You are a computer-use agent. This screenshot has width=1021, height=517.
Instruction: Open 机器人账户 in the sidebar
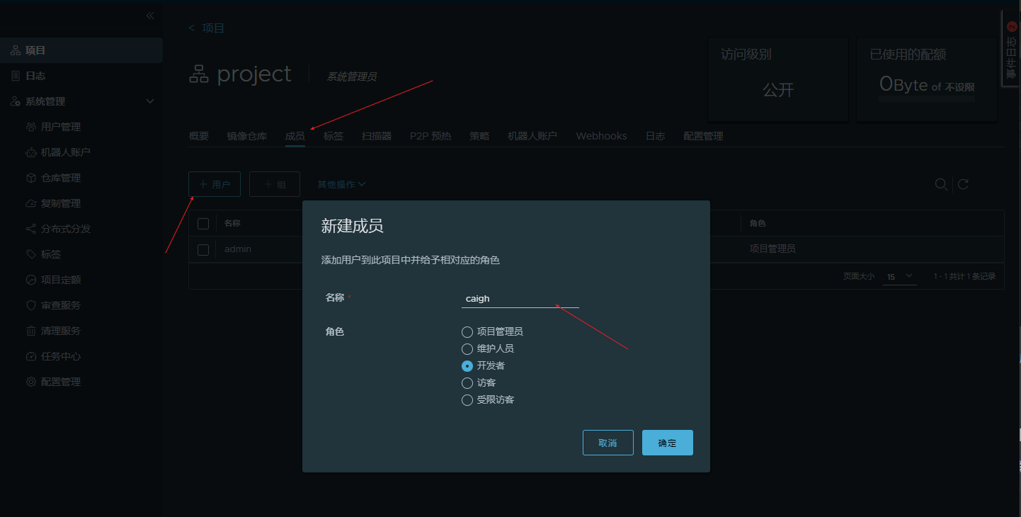65,152
